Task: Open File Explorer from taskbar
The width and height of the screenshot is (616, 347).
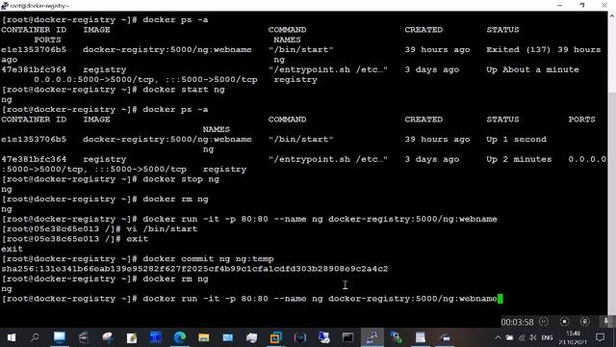Action: click(x=203, y=337)
